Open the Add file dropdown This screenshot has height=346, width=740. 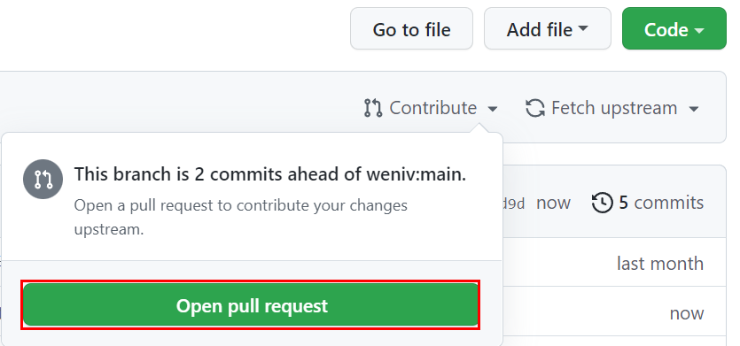[548, 28]
